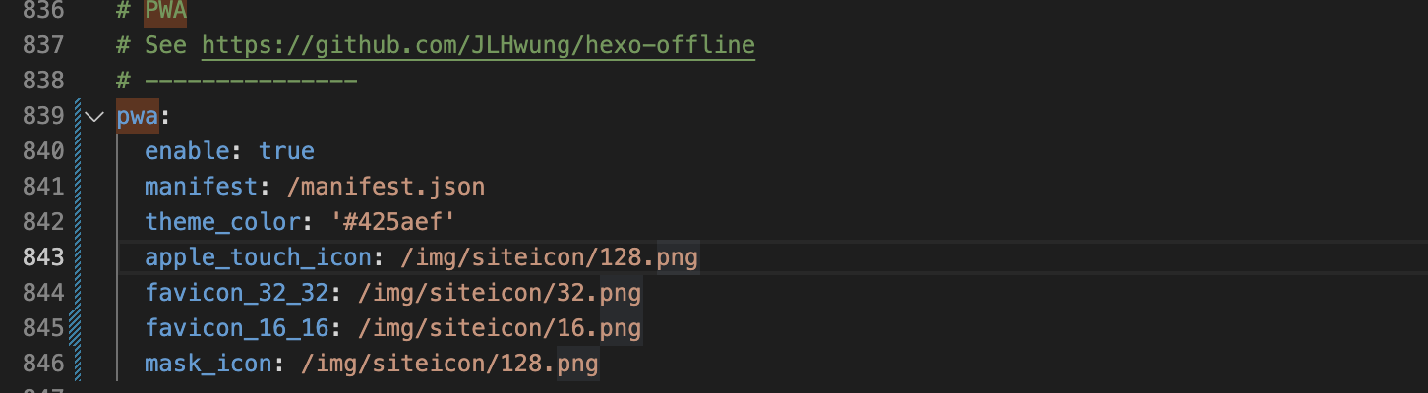Click line number 839 in the gutter
1428x393 pixels.
click(x=42, y=117)
